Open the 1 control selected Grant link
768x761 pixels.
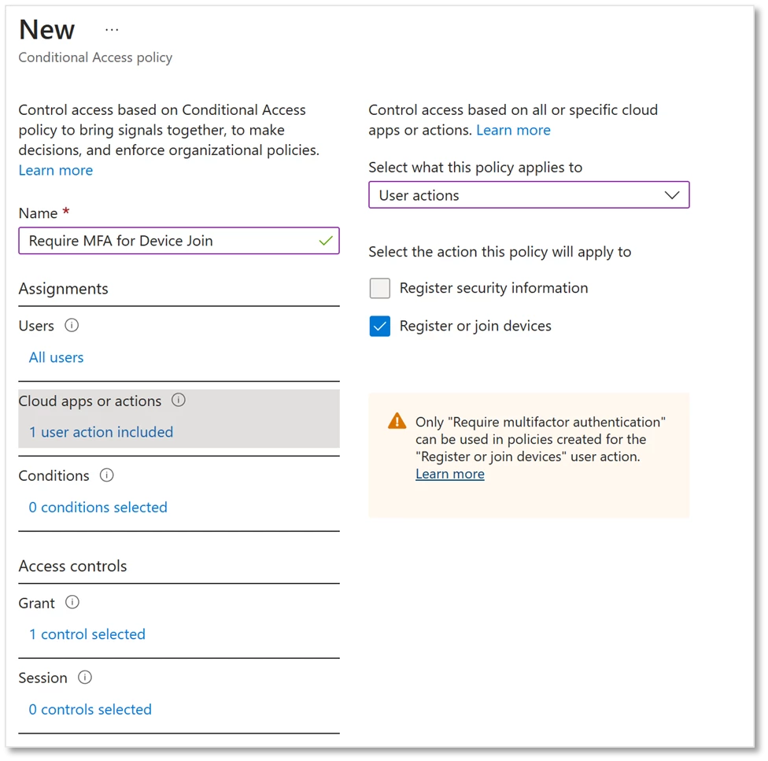pos(87,634)
